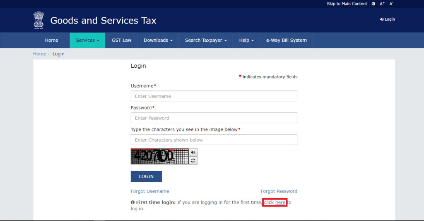Refresh the captcha image
Viewport: 424px width, 221px height.
[193, 161]
